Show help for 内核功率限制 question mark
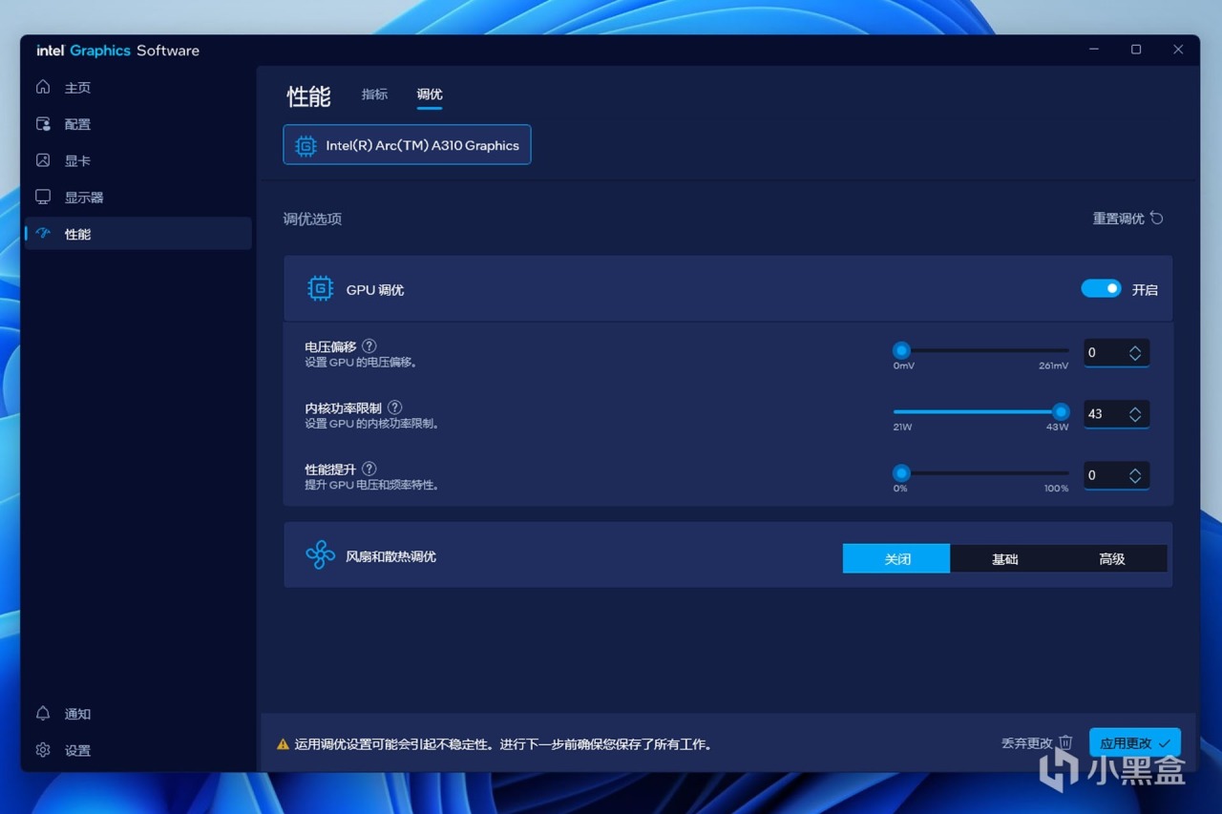The image size is (1222, 814). [394, 407]
